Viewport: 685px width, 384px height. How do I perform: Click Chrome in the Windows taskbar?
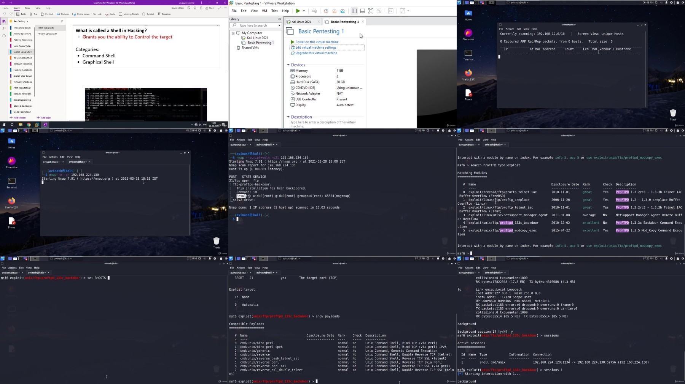pos(29,125)
